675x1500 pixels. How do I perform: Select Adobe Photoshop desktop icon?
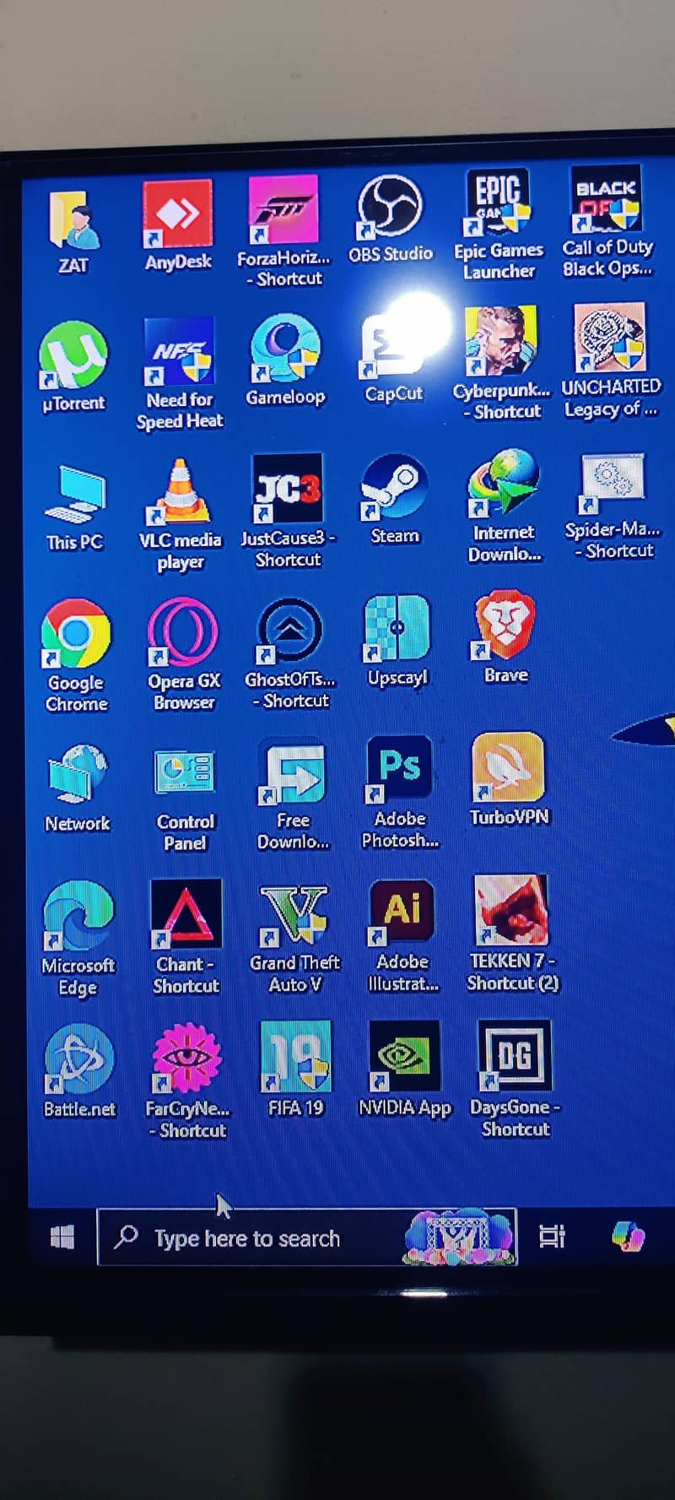click(399, 768)
